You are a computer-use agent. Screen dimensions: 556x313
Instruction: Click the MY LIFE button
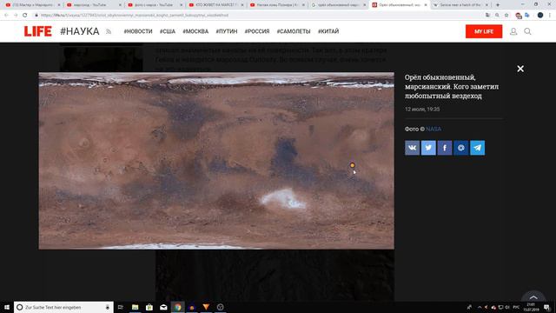pos(484,31)
